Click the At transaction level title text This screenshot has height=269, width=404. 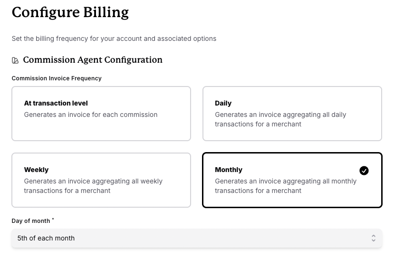point(56,103)
